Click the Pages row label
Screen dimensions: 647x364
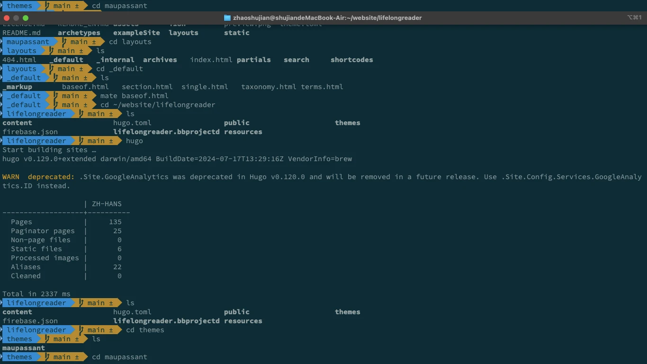pyautogui.click(x=21, y=222)
